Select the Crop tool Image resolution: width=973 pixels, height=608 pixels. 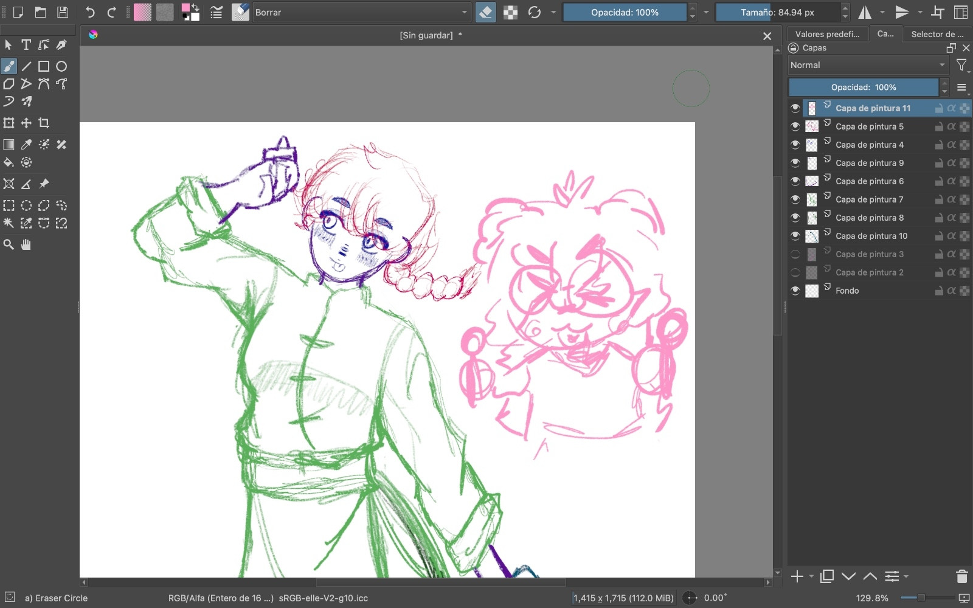[x=44, y=123]
